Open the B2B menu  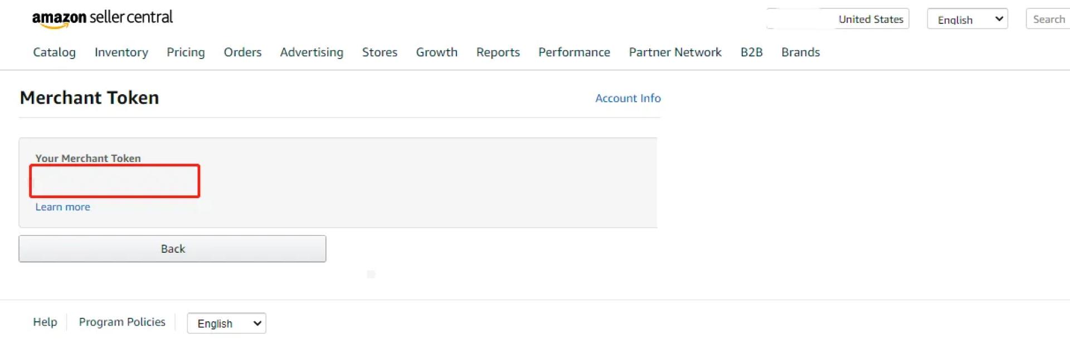tap(751, 52)
